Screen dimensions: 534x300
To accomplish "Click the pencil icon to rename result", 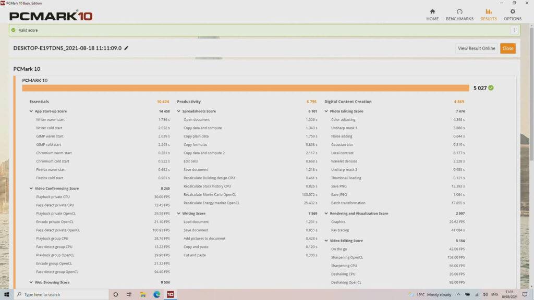I will tap(126, 48).
